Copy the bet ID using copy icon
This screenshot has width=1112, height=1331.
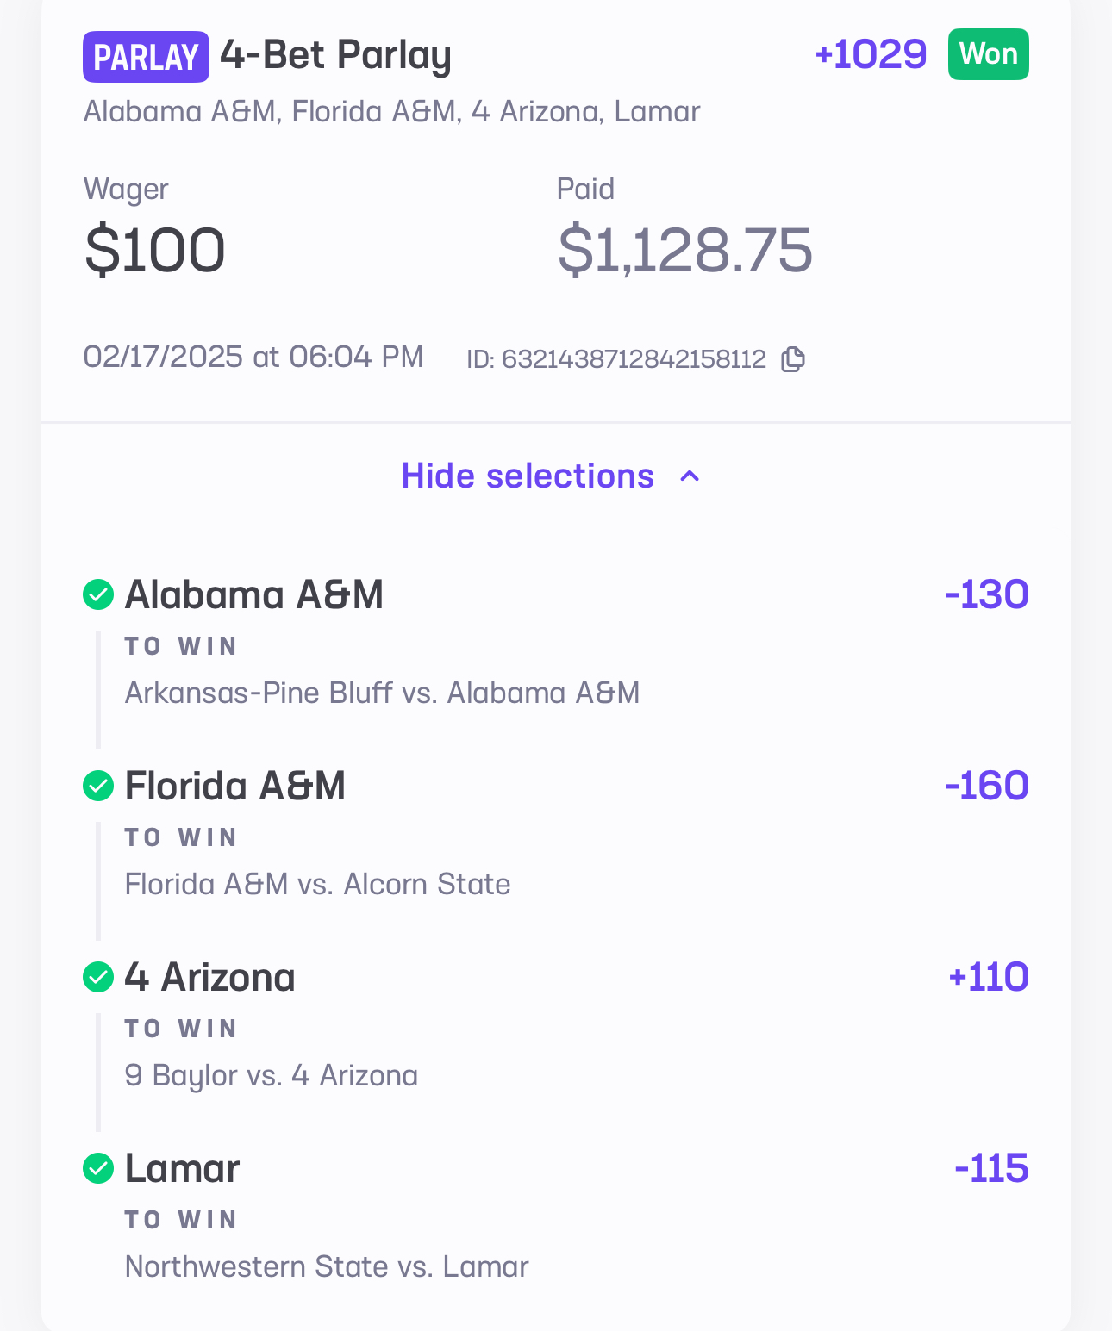[x=793, y=359]
